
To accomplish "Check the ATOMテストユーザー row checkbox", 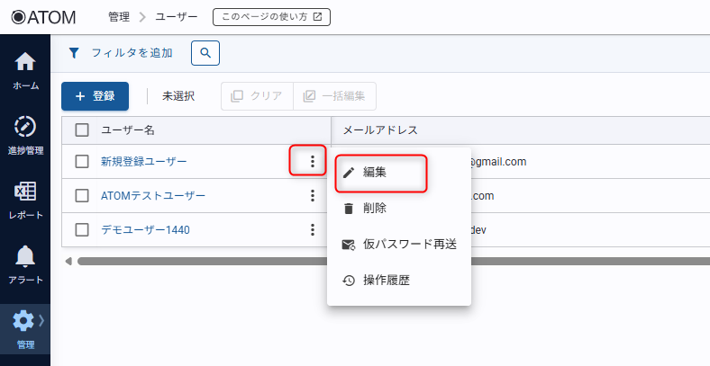I will pyautogui.click(x=82, y=196).
